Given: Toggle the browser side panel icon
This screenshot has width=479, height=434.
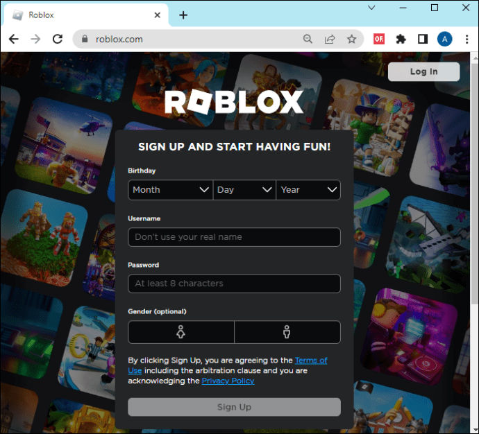Looking at the screenshot, I should (423, 39).
